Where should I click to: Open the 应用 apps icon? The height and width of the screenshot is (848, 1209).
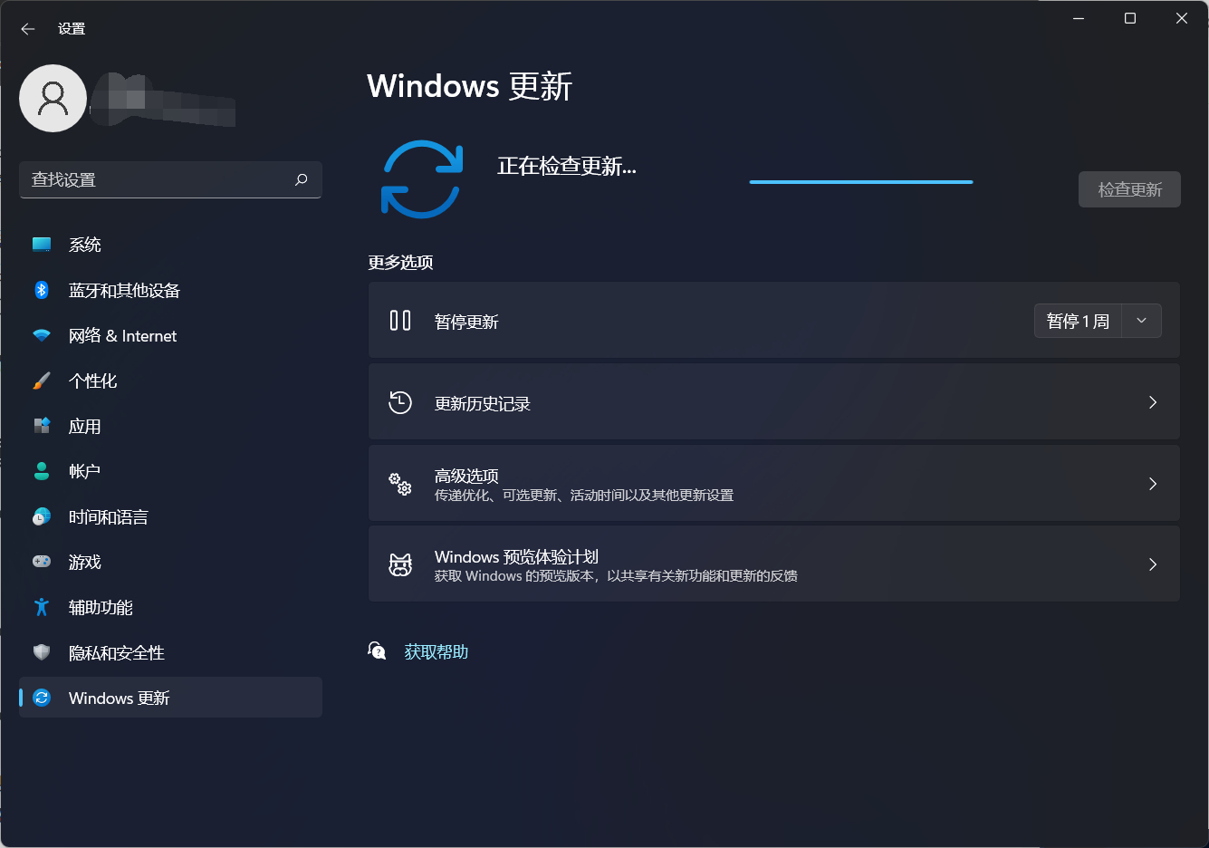[42, 426]
